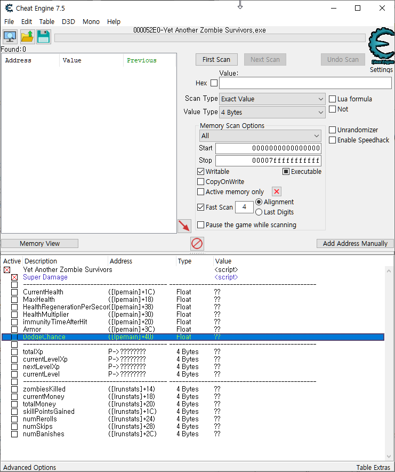Click the Description column header

65,261
